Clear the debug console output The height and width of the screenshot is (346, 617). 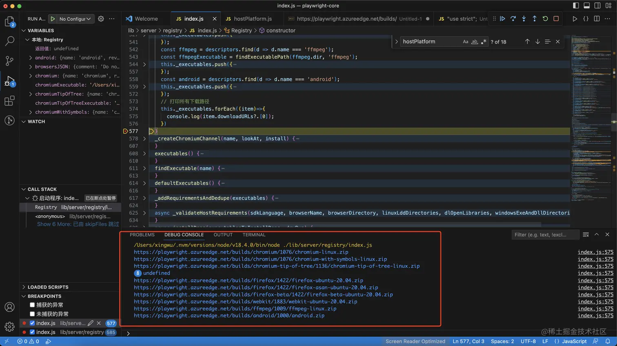pyautogui.click(x=586, y=235)
